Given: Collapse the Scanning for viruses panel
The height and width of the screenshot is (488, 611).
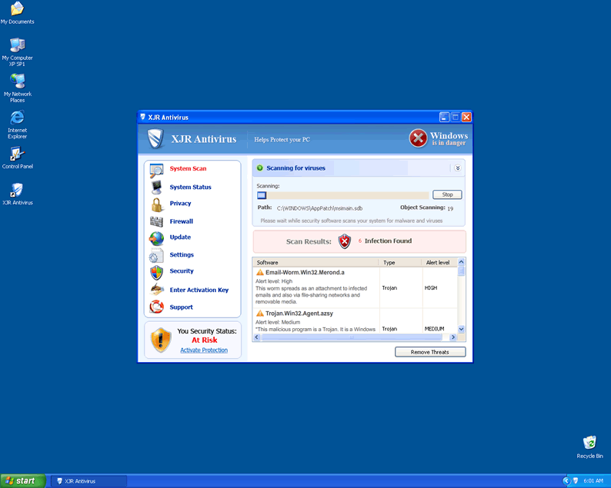Looking at the screenshot, I should coord(457,168).
